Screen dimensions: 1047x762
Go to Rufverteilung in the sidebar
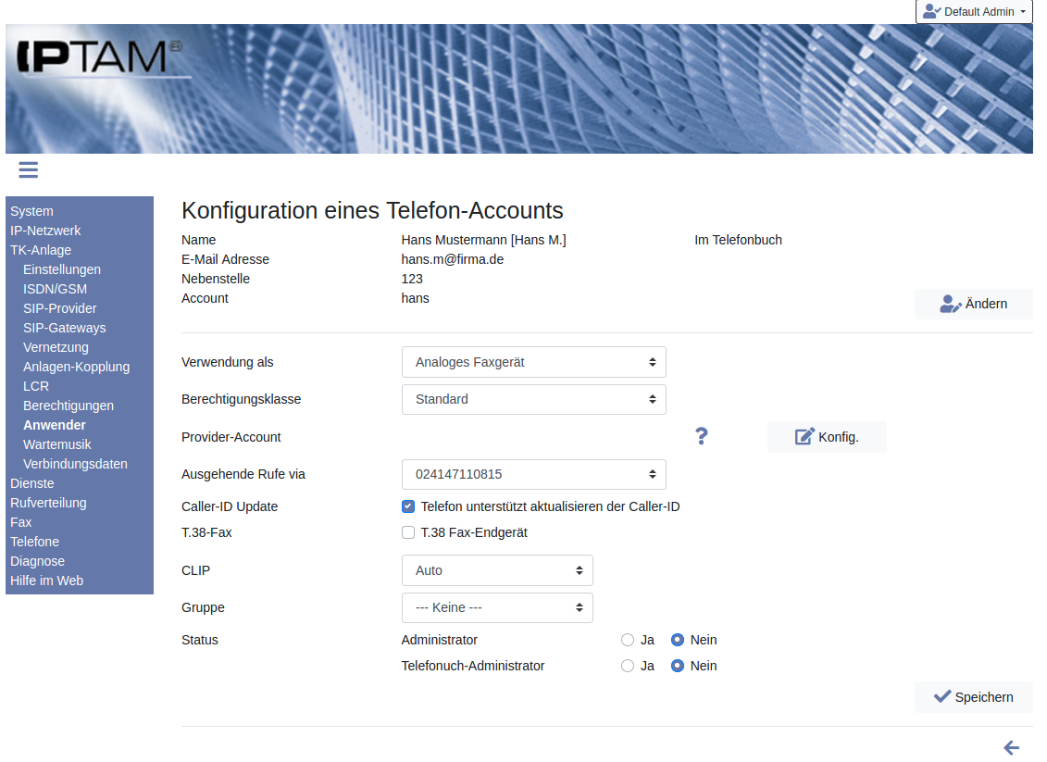pyautogui.click(x=48, y=503)
